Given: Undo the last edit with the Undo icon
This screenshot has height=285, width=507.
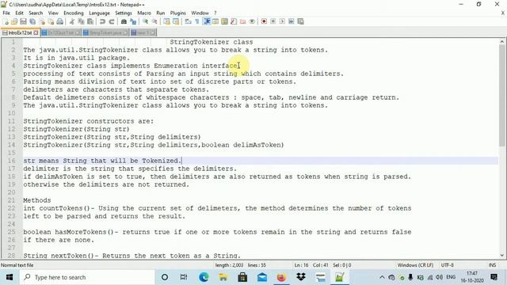Looking at the screenshot, I should tap(102, 21).
